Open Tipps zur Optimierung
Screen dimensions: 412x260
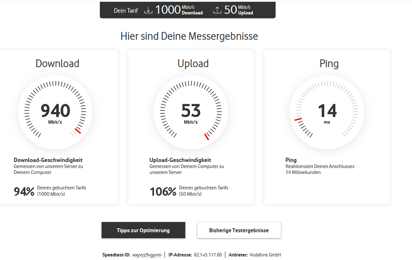click(143, 230)
